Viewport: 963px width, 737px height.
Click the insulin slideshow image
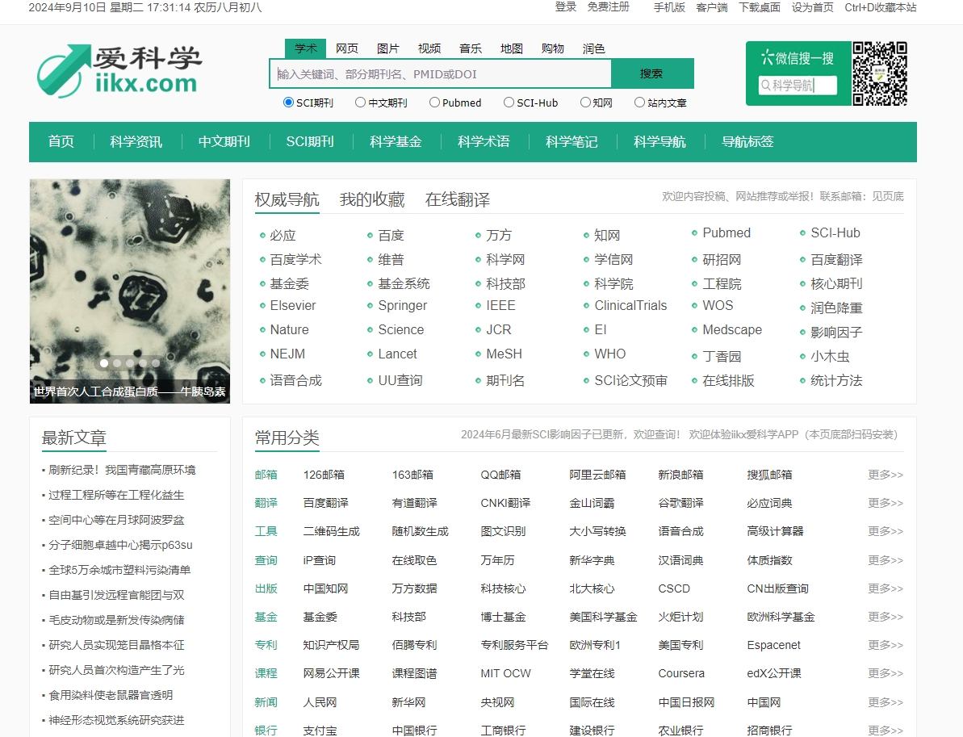point(130,291)
